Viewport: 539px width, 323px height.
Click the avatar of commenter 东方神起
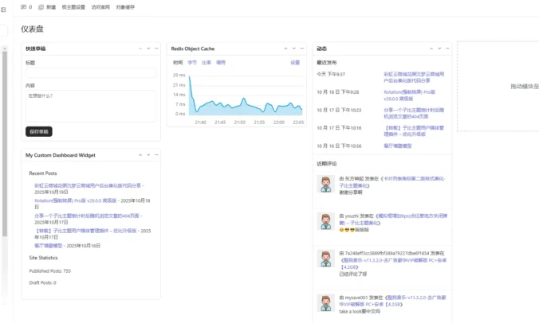click(325, 184)
